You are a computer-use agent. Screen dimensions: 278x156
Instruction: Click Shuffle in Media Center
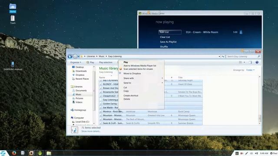point(164,47)
